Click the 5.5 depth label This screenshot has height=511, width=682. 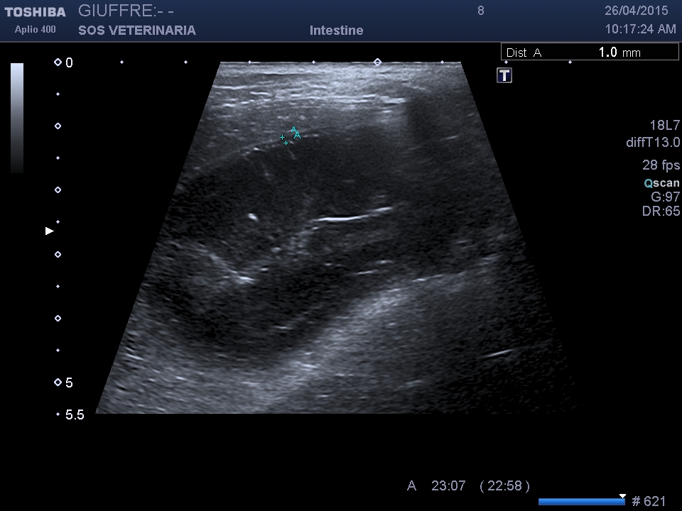pyautogui.click(x=75, y=414)
